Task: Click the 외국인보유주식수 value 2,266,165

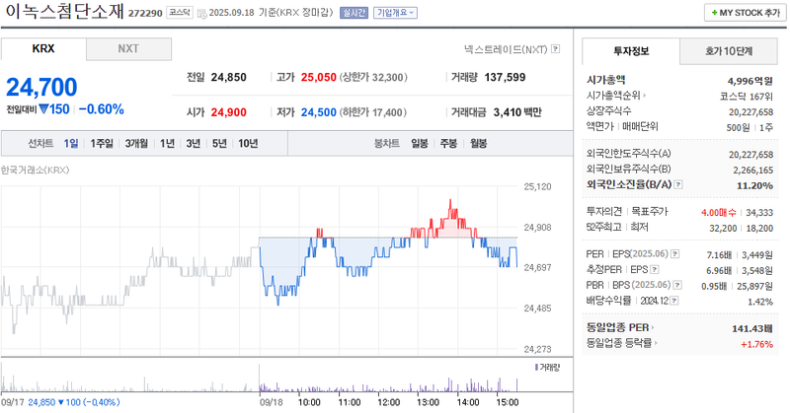Action: [x=752, y=170]
